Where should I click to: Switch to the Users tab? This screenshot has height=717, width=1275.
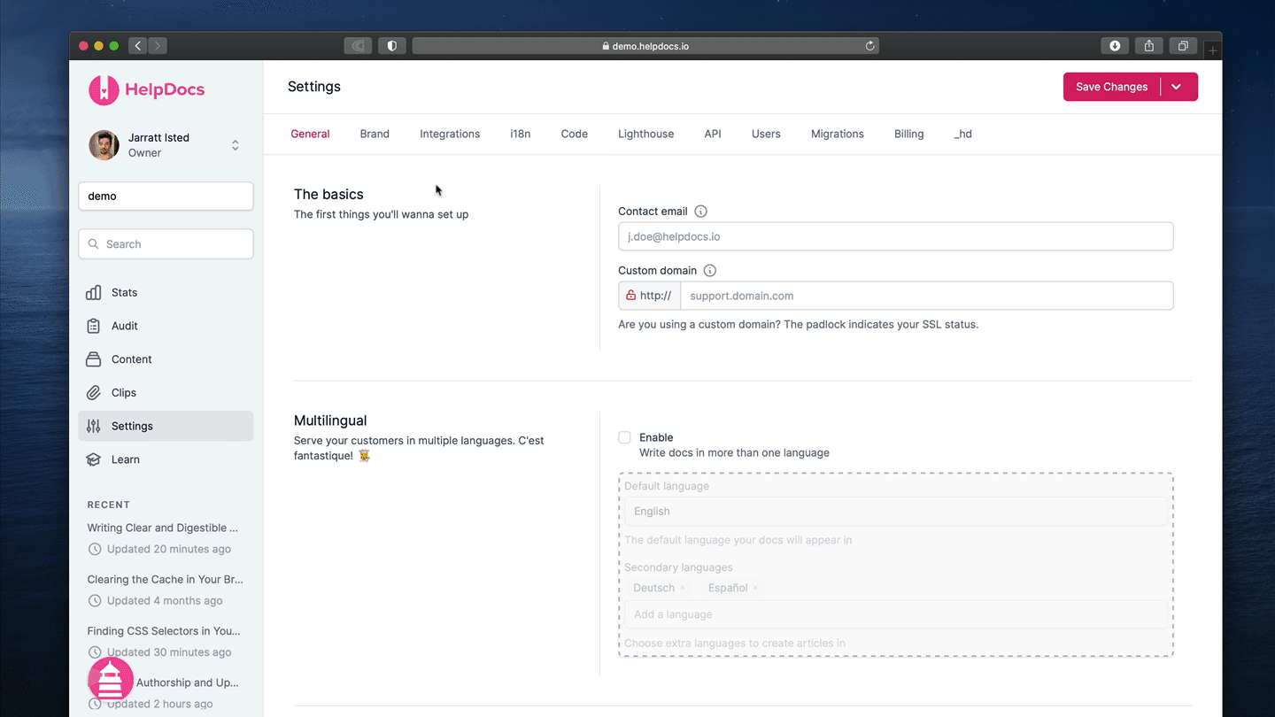pos(766,135)
